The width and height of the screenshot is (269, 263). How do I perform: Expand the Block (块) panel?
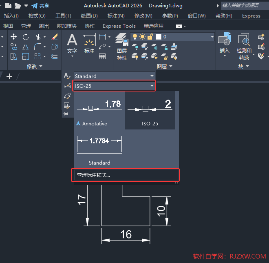point(243,66)
